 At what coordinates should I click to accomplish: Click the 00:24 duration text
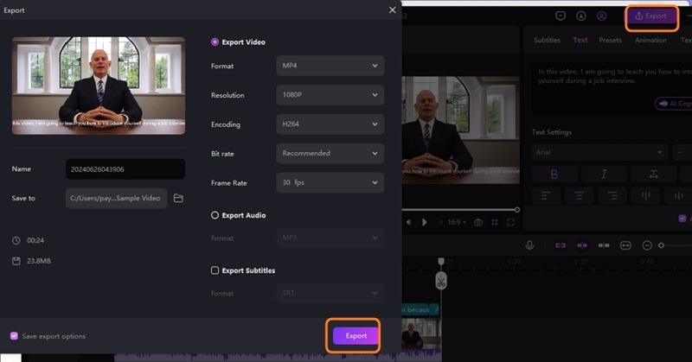click(x=35, y=240)
